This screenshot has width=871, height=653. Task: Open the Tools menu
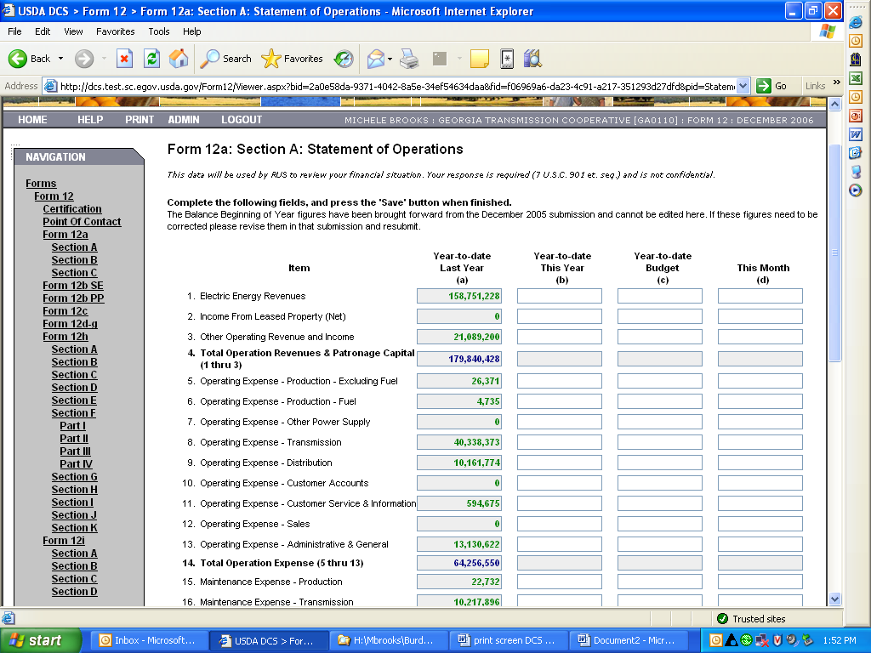click(159, 31)
